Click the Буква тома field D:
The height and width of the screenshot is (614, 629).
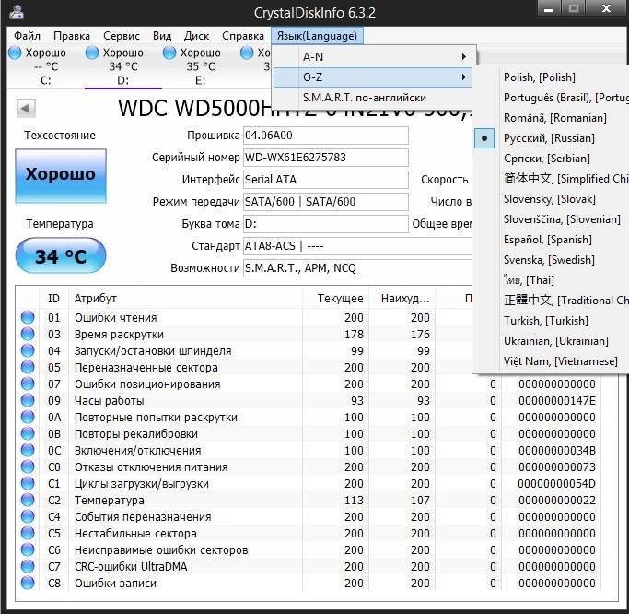click(326, 224)
